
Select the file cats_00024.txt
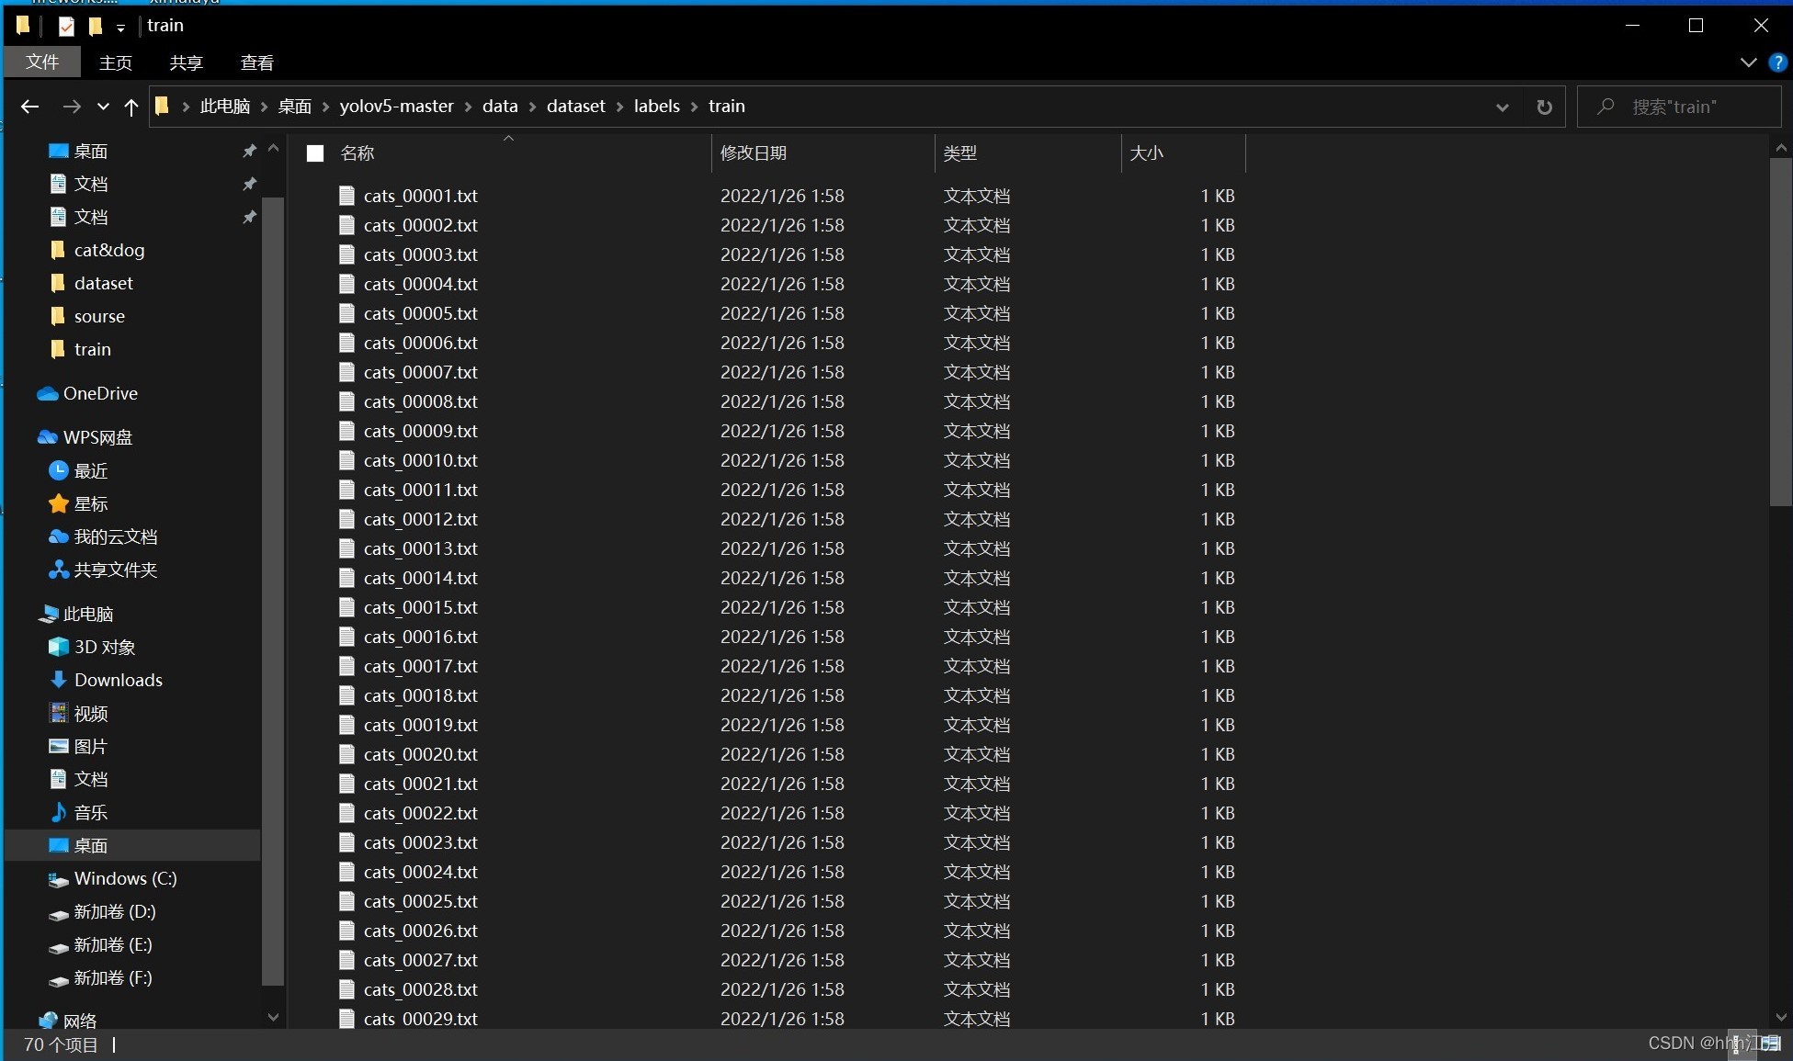420,872
